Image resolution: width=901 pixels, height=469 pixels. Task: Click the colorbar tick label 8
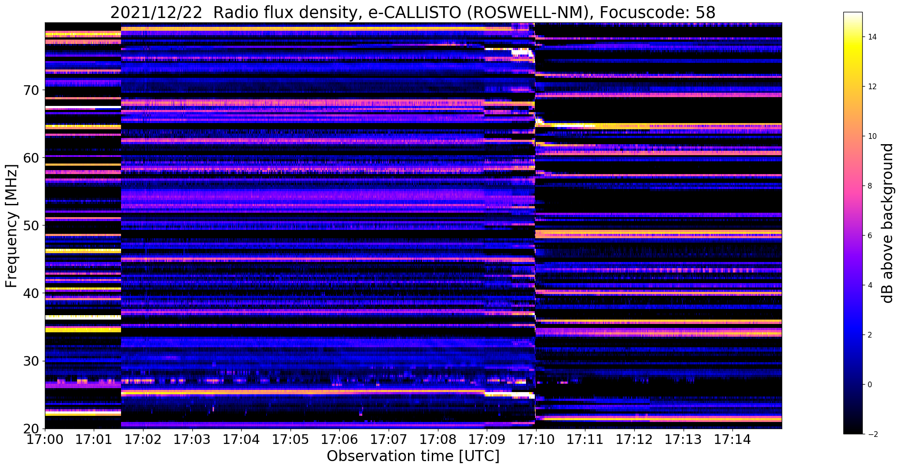coord(870,186)
